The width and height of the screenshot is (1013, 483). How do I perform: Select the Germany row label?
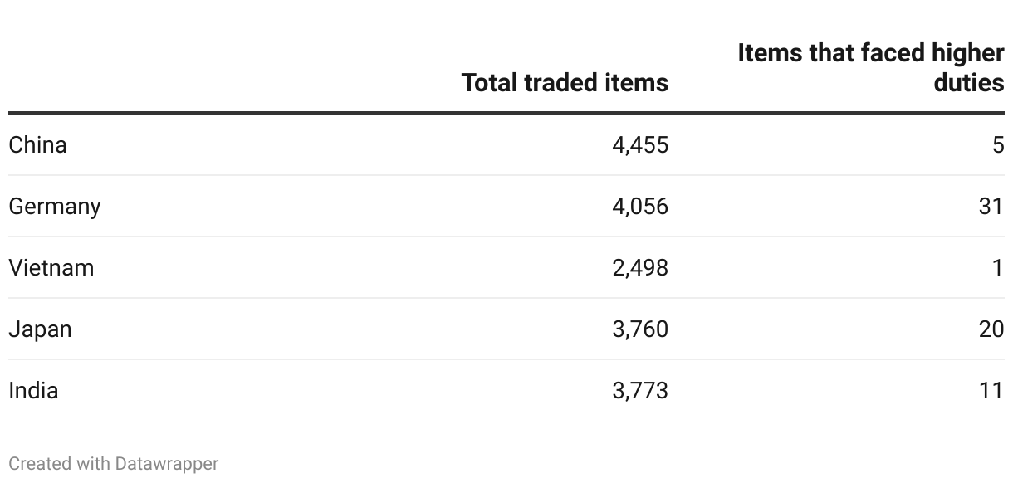[x=55, y=207]
